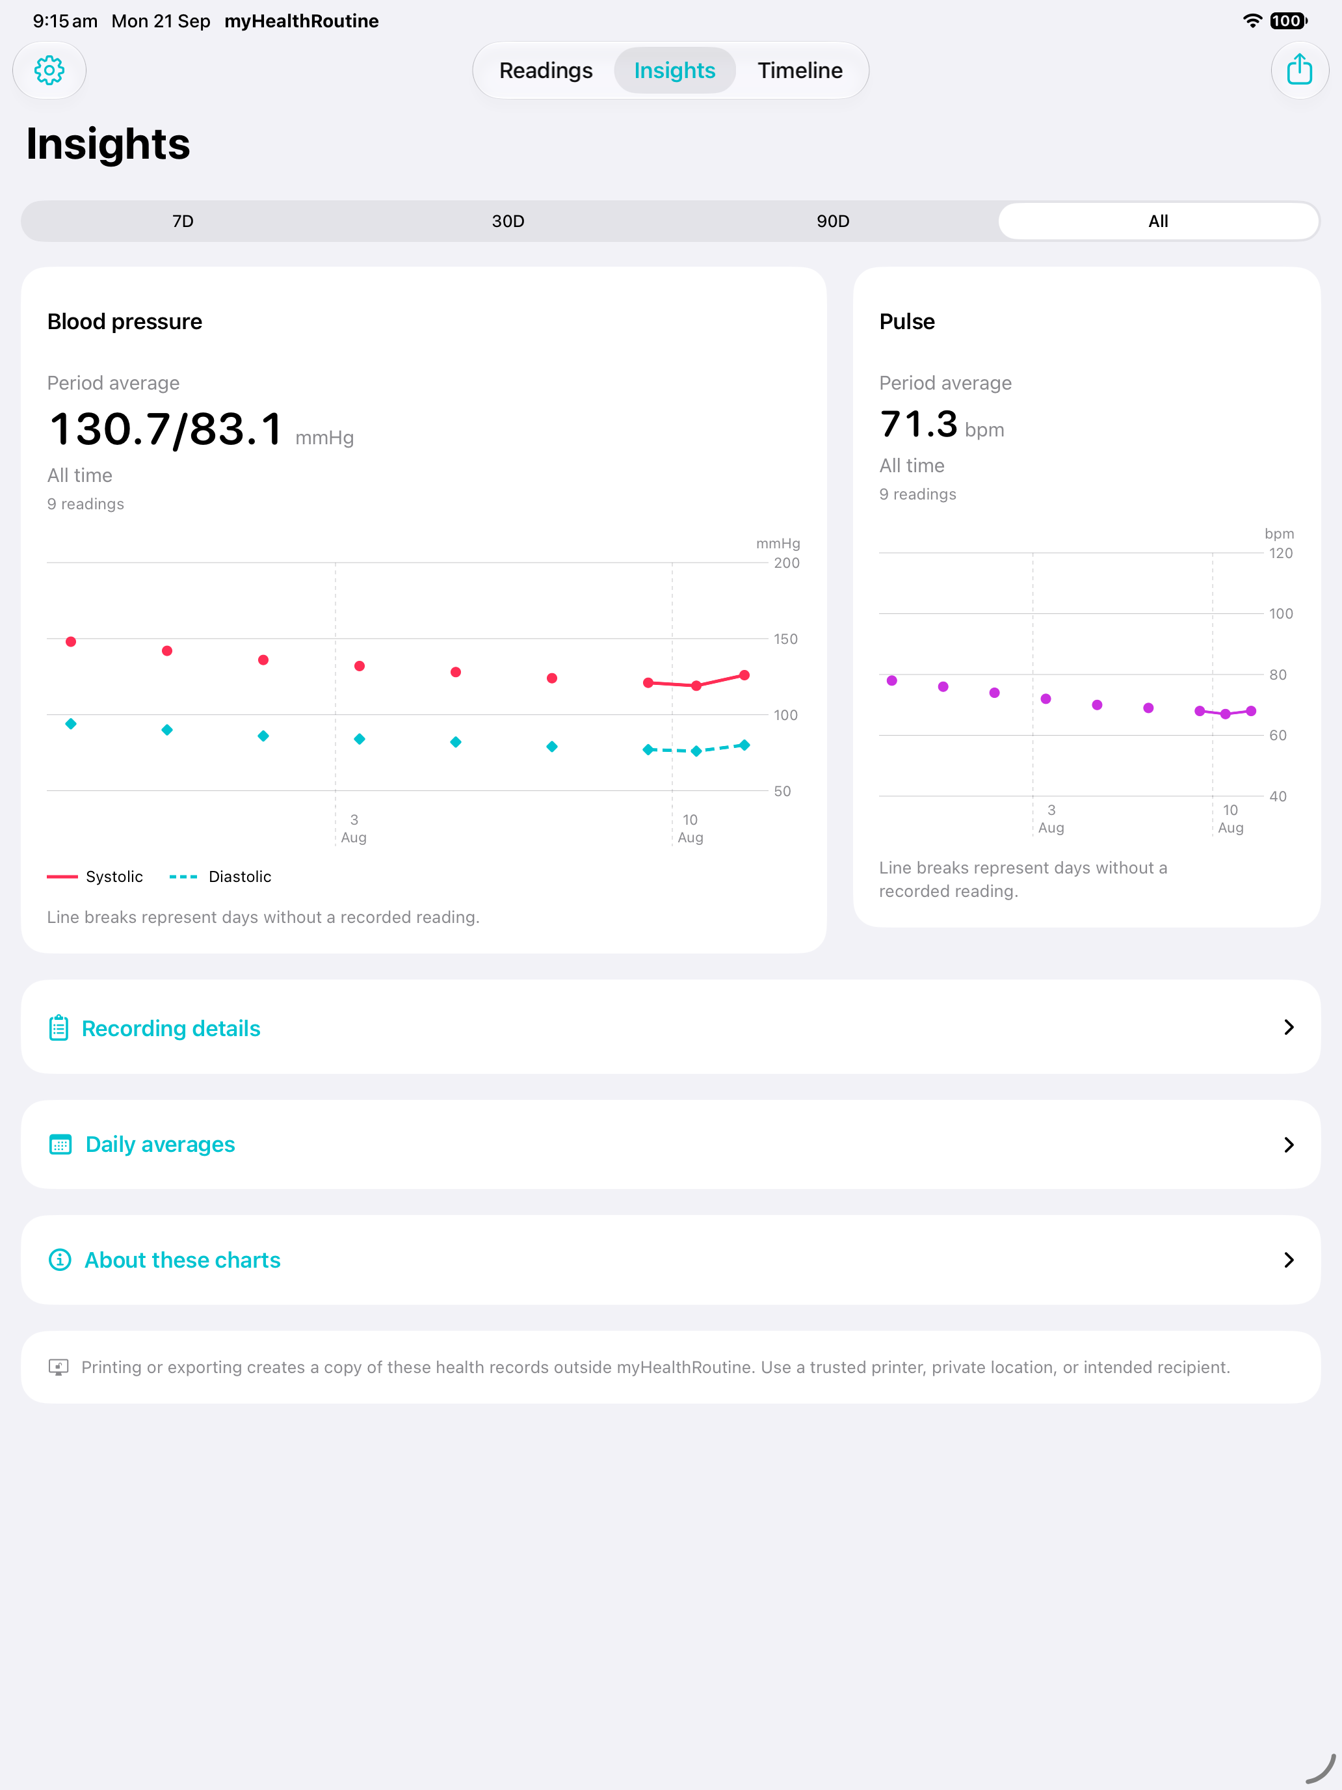Tap the last systolic data point
Image resolution: width=1342 pixels, height=1790 pixels.
(x=744, y=675)
